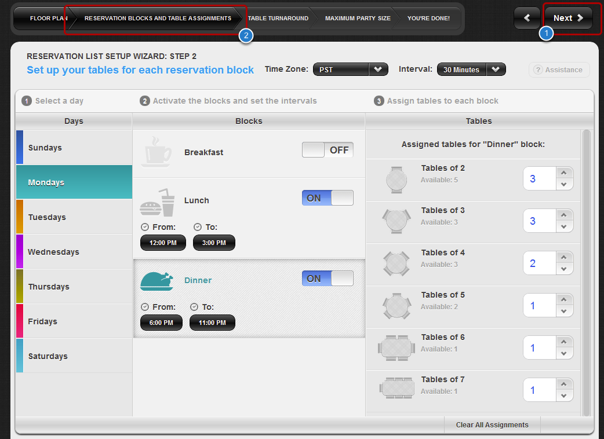Open the Lunch From 12:00 PM time picker
604x439 pixels.
click(163, 243)
